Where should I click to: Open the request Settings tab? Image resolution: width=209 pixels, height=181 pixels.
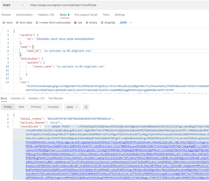click(120, 15)
